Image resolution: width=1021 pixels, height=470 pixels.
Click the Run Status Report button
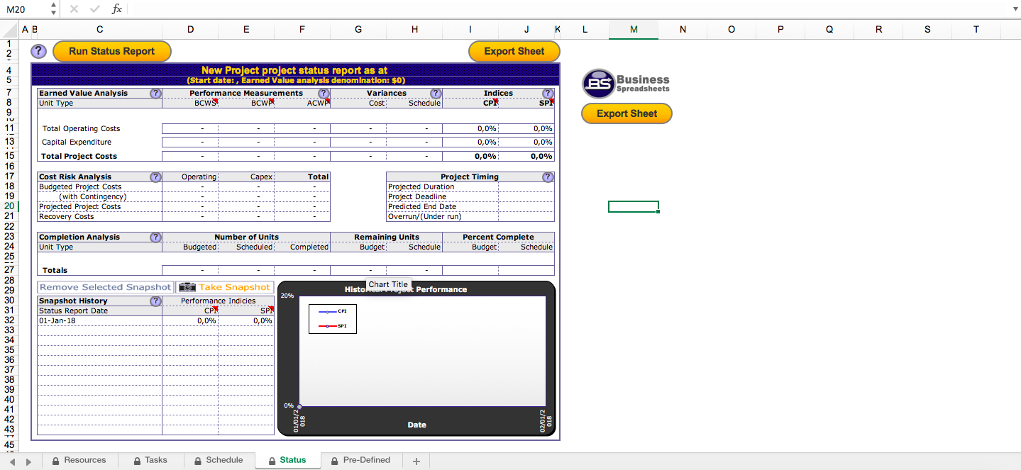click(111, 51)
